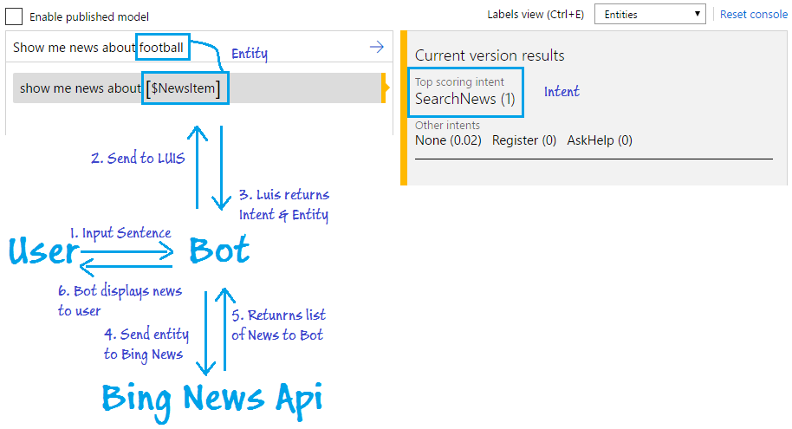Click the Labels view (Ctrl+E) label
792x429 pixels.
point(536,14)
